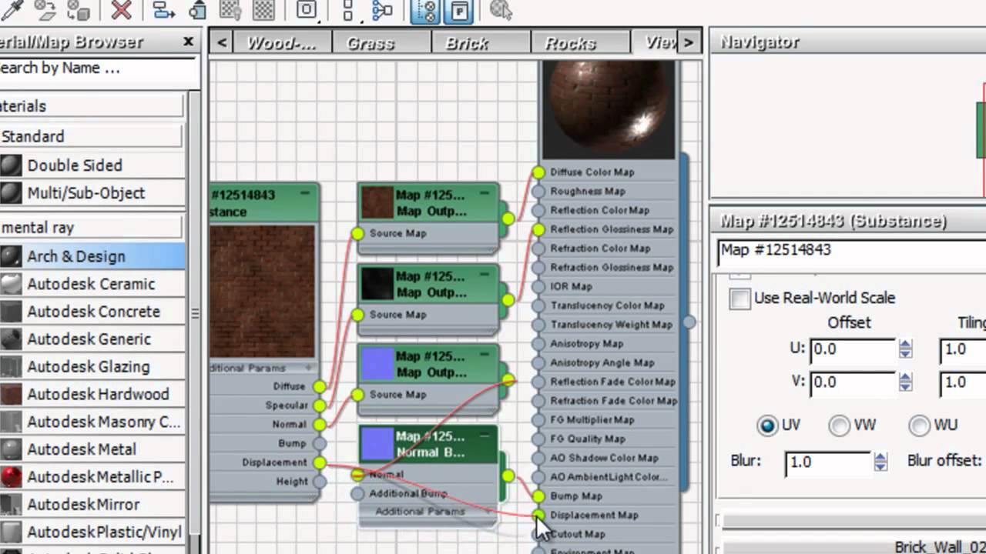The height and width of the screenshot is (554, 986).
Task: Select the WU radio button
Action: click(919, 426)
